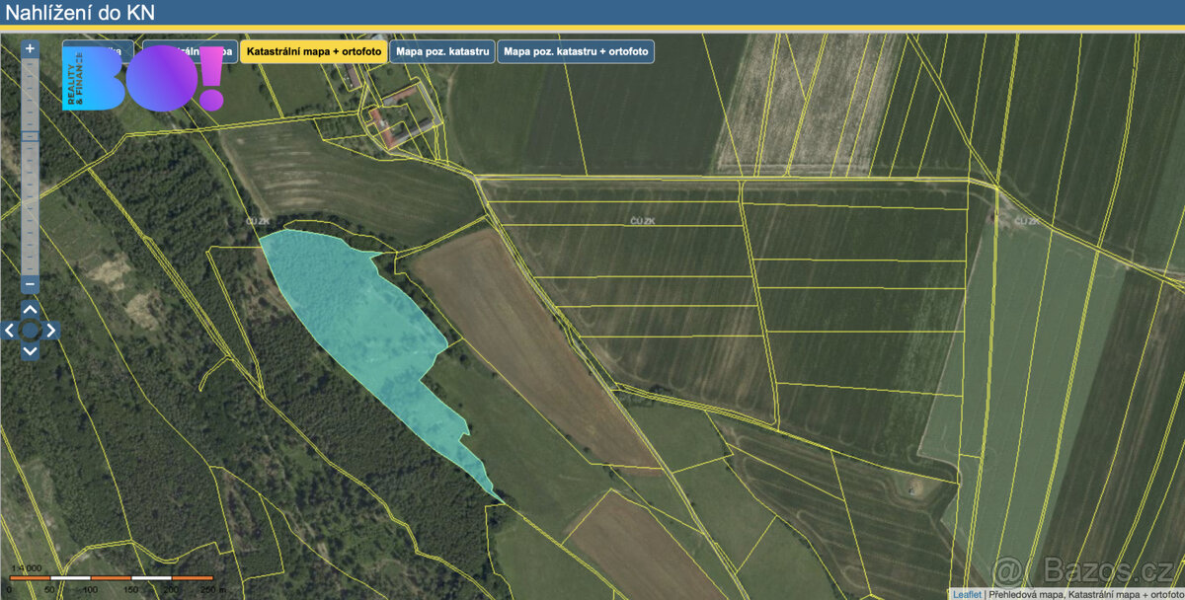
Task: Click the zoom out minus button
Action: (30, 284)
